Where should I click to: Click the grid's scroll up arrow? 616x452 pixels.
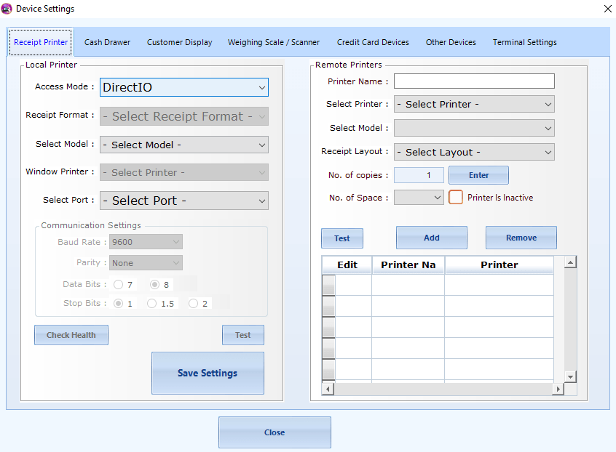click(x=570, y=262)
